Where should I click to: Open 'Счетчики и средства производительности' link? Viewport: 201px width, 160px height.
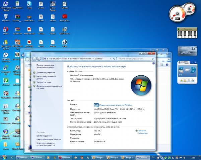(46, 144)
